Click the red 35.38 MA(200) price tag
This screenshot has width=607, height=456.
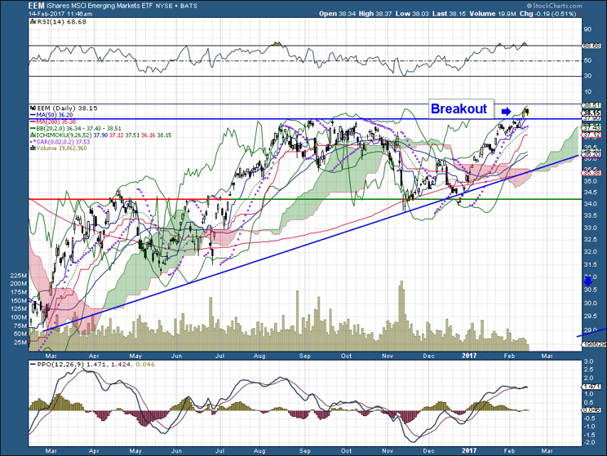[591, 173]
